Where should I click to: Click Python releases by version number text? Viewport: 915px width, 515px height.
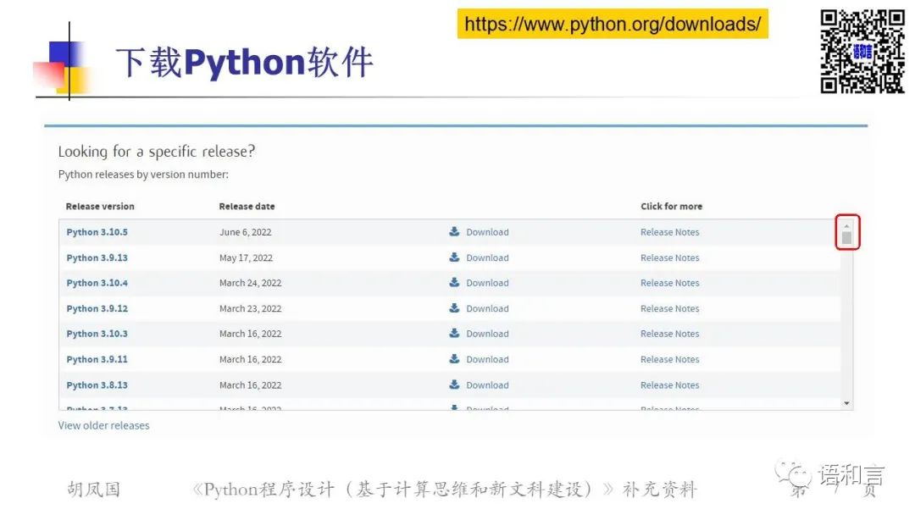point(143,174)
